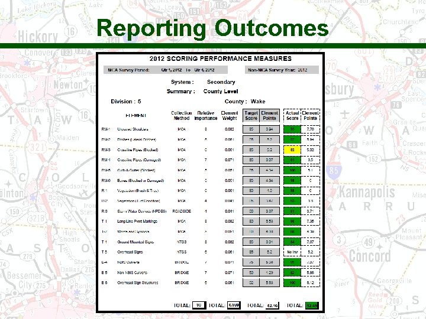Click the 'Newton' map label in background
The image size is (426, 319).
click(68, 85)
